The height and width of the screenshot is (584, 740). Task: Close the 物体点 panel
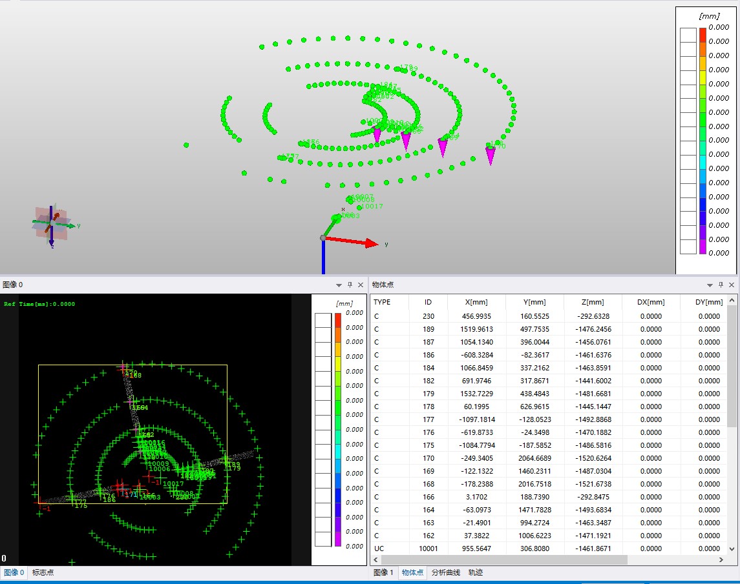click(x=732, y=285)
